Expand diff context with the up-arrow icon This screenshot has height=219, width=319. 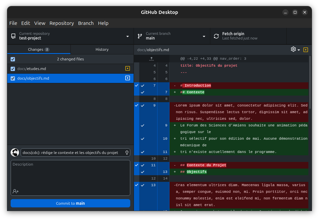point(152,59)
